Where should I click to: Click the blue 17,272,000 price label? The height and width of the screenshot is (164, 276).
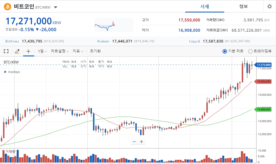click(x=263, y=65)
